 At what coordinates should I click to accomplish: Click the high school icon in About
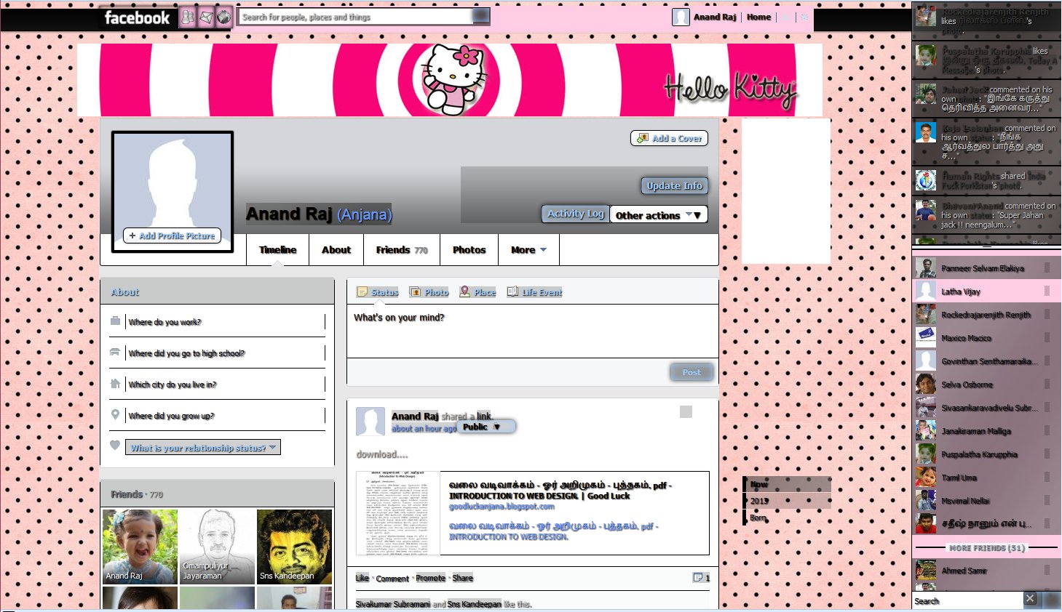coord(115,353)
